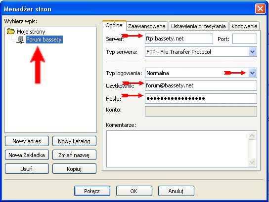
Task: Click the Komentarze scrollbar down arrow
Action: [x=252, y=162]
